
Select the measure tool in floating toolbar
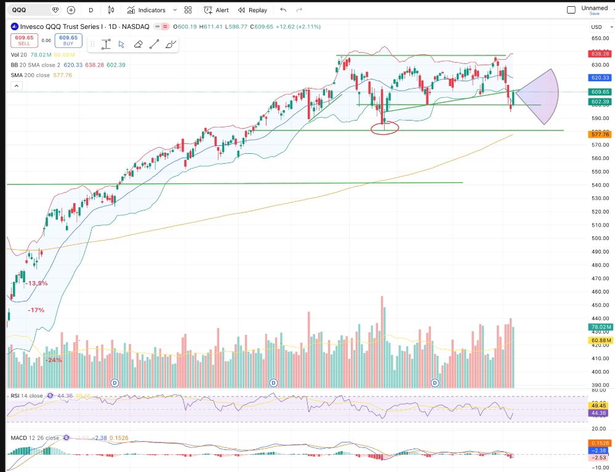[x=106, y=44]
